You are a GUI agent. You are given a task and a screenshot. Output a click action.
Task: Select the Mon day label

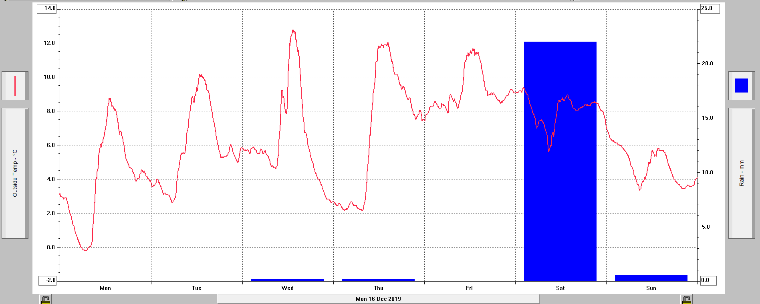point(105,288)
